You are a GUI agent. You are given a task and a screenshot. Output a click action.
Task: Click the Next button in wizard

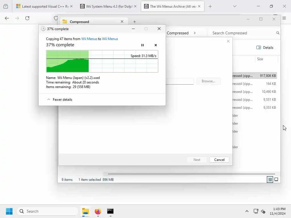coord(197,160)
